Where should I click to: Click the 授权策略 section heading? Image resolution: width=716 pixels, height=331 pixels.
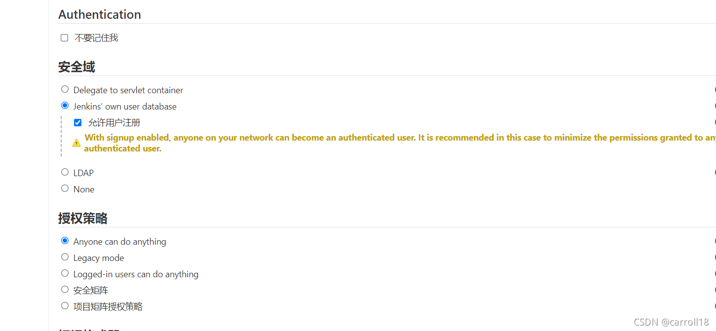pyautogui.click(x=83, y=219)
